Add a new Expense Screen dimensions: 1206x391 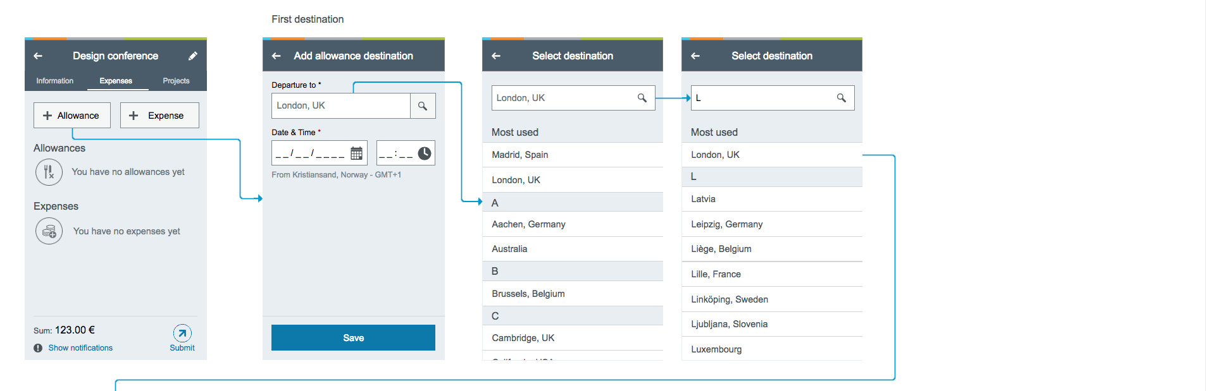(x=159, y=116)
